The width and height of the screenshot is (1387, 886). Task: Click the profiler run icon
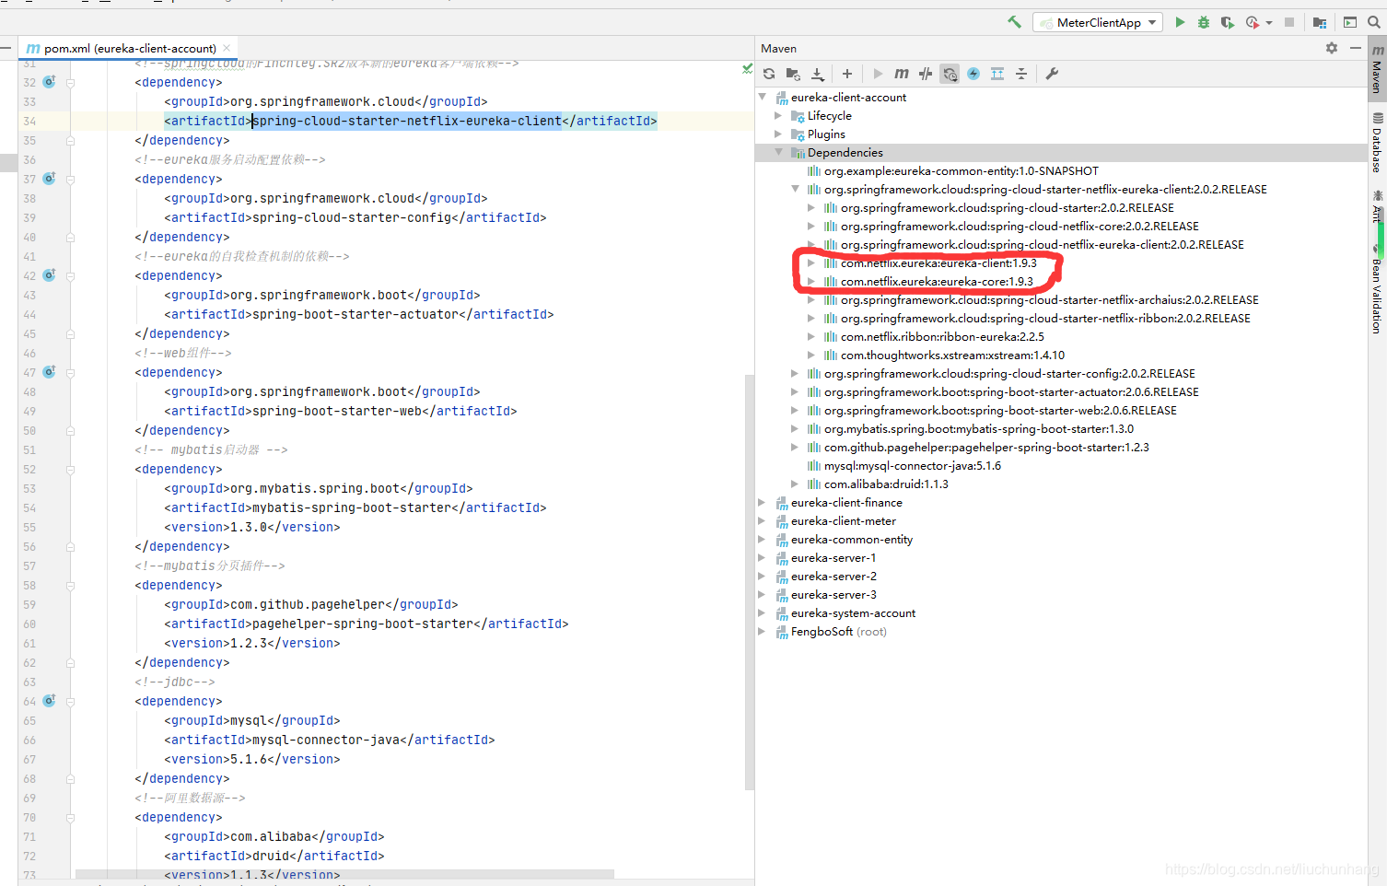tap(1252, 22)
